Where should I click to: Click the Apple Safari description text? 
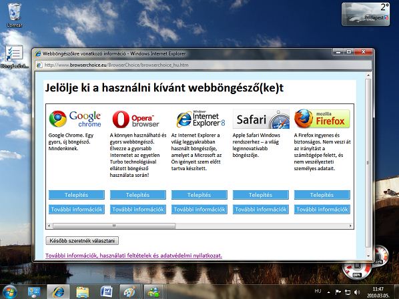[x=256, y=145]
